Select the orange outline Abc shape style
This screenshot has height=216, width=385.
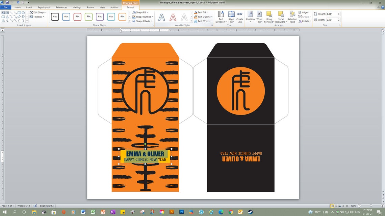click(122, 17)
